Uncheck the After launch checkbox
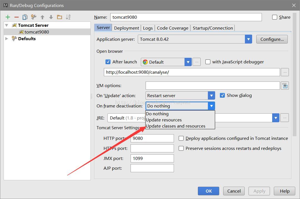The image size is (300, 199). click(108, 62)
